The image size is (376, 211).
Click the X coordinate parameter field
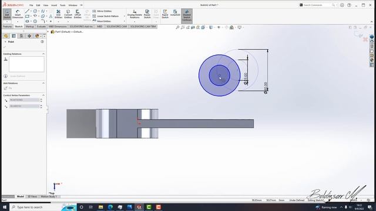tap(24, 100)
